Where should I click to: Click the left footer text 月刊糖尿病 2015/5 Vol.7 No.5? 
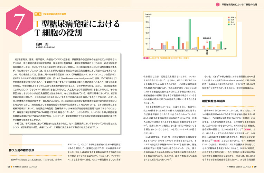pos(25,167)
